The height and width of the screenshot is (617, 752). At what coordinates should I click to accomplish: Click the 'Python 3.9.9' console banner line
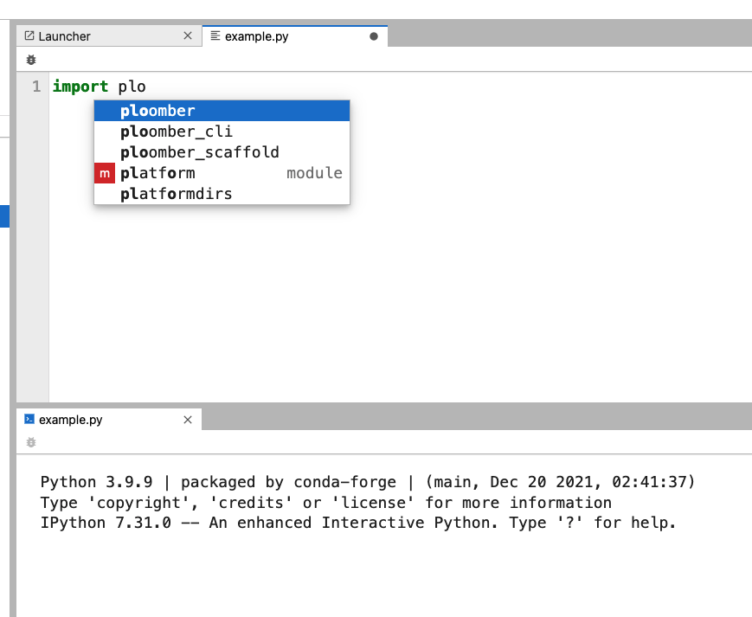(368, 481)
